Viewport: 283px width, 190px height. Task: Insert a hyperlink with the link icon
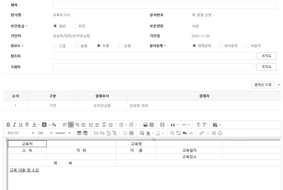pyautogui.click(x=201, y=133)
